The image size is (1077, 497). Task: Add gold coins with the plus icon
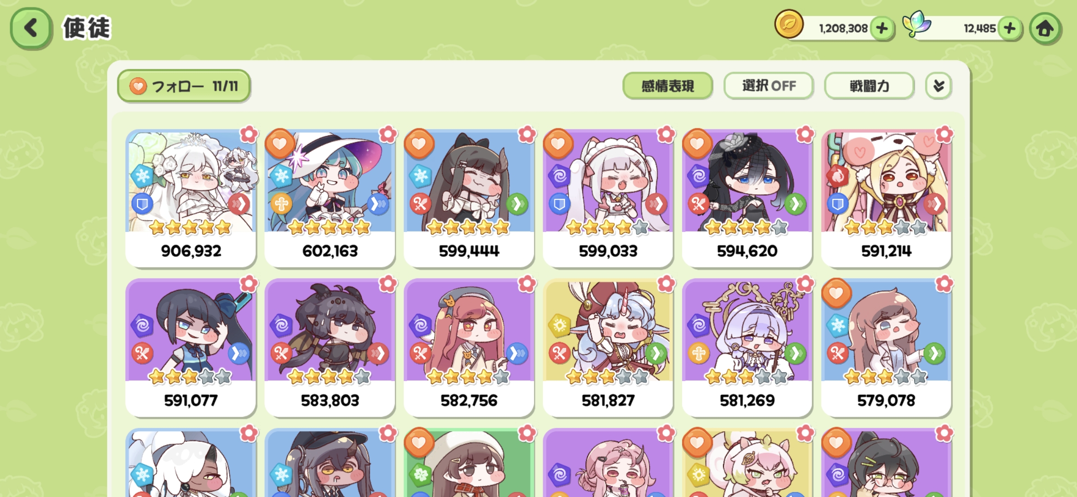click(882, 29)
